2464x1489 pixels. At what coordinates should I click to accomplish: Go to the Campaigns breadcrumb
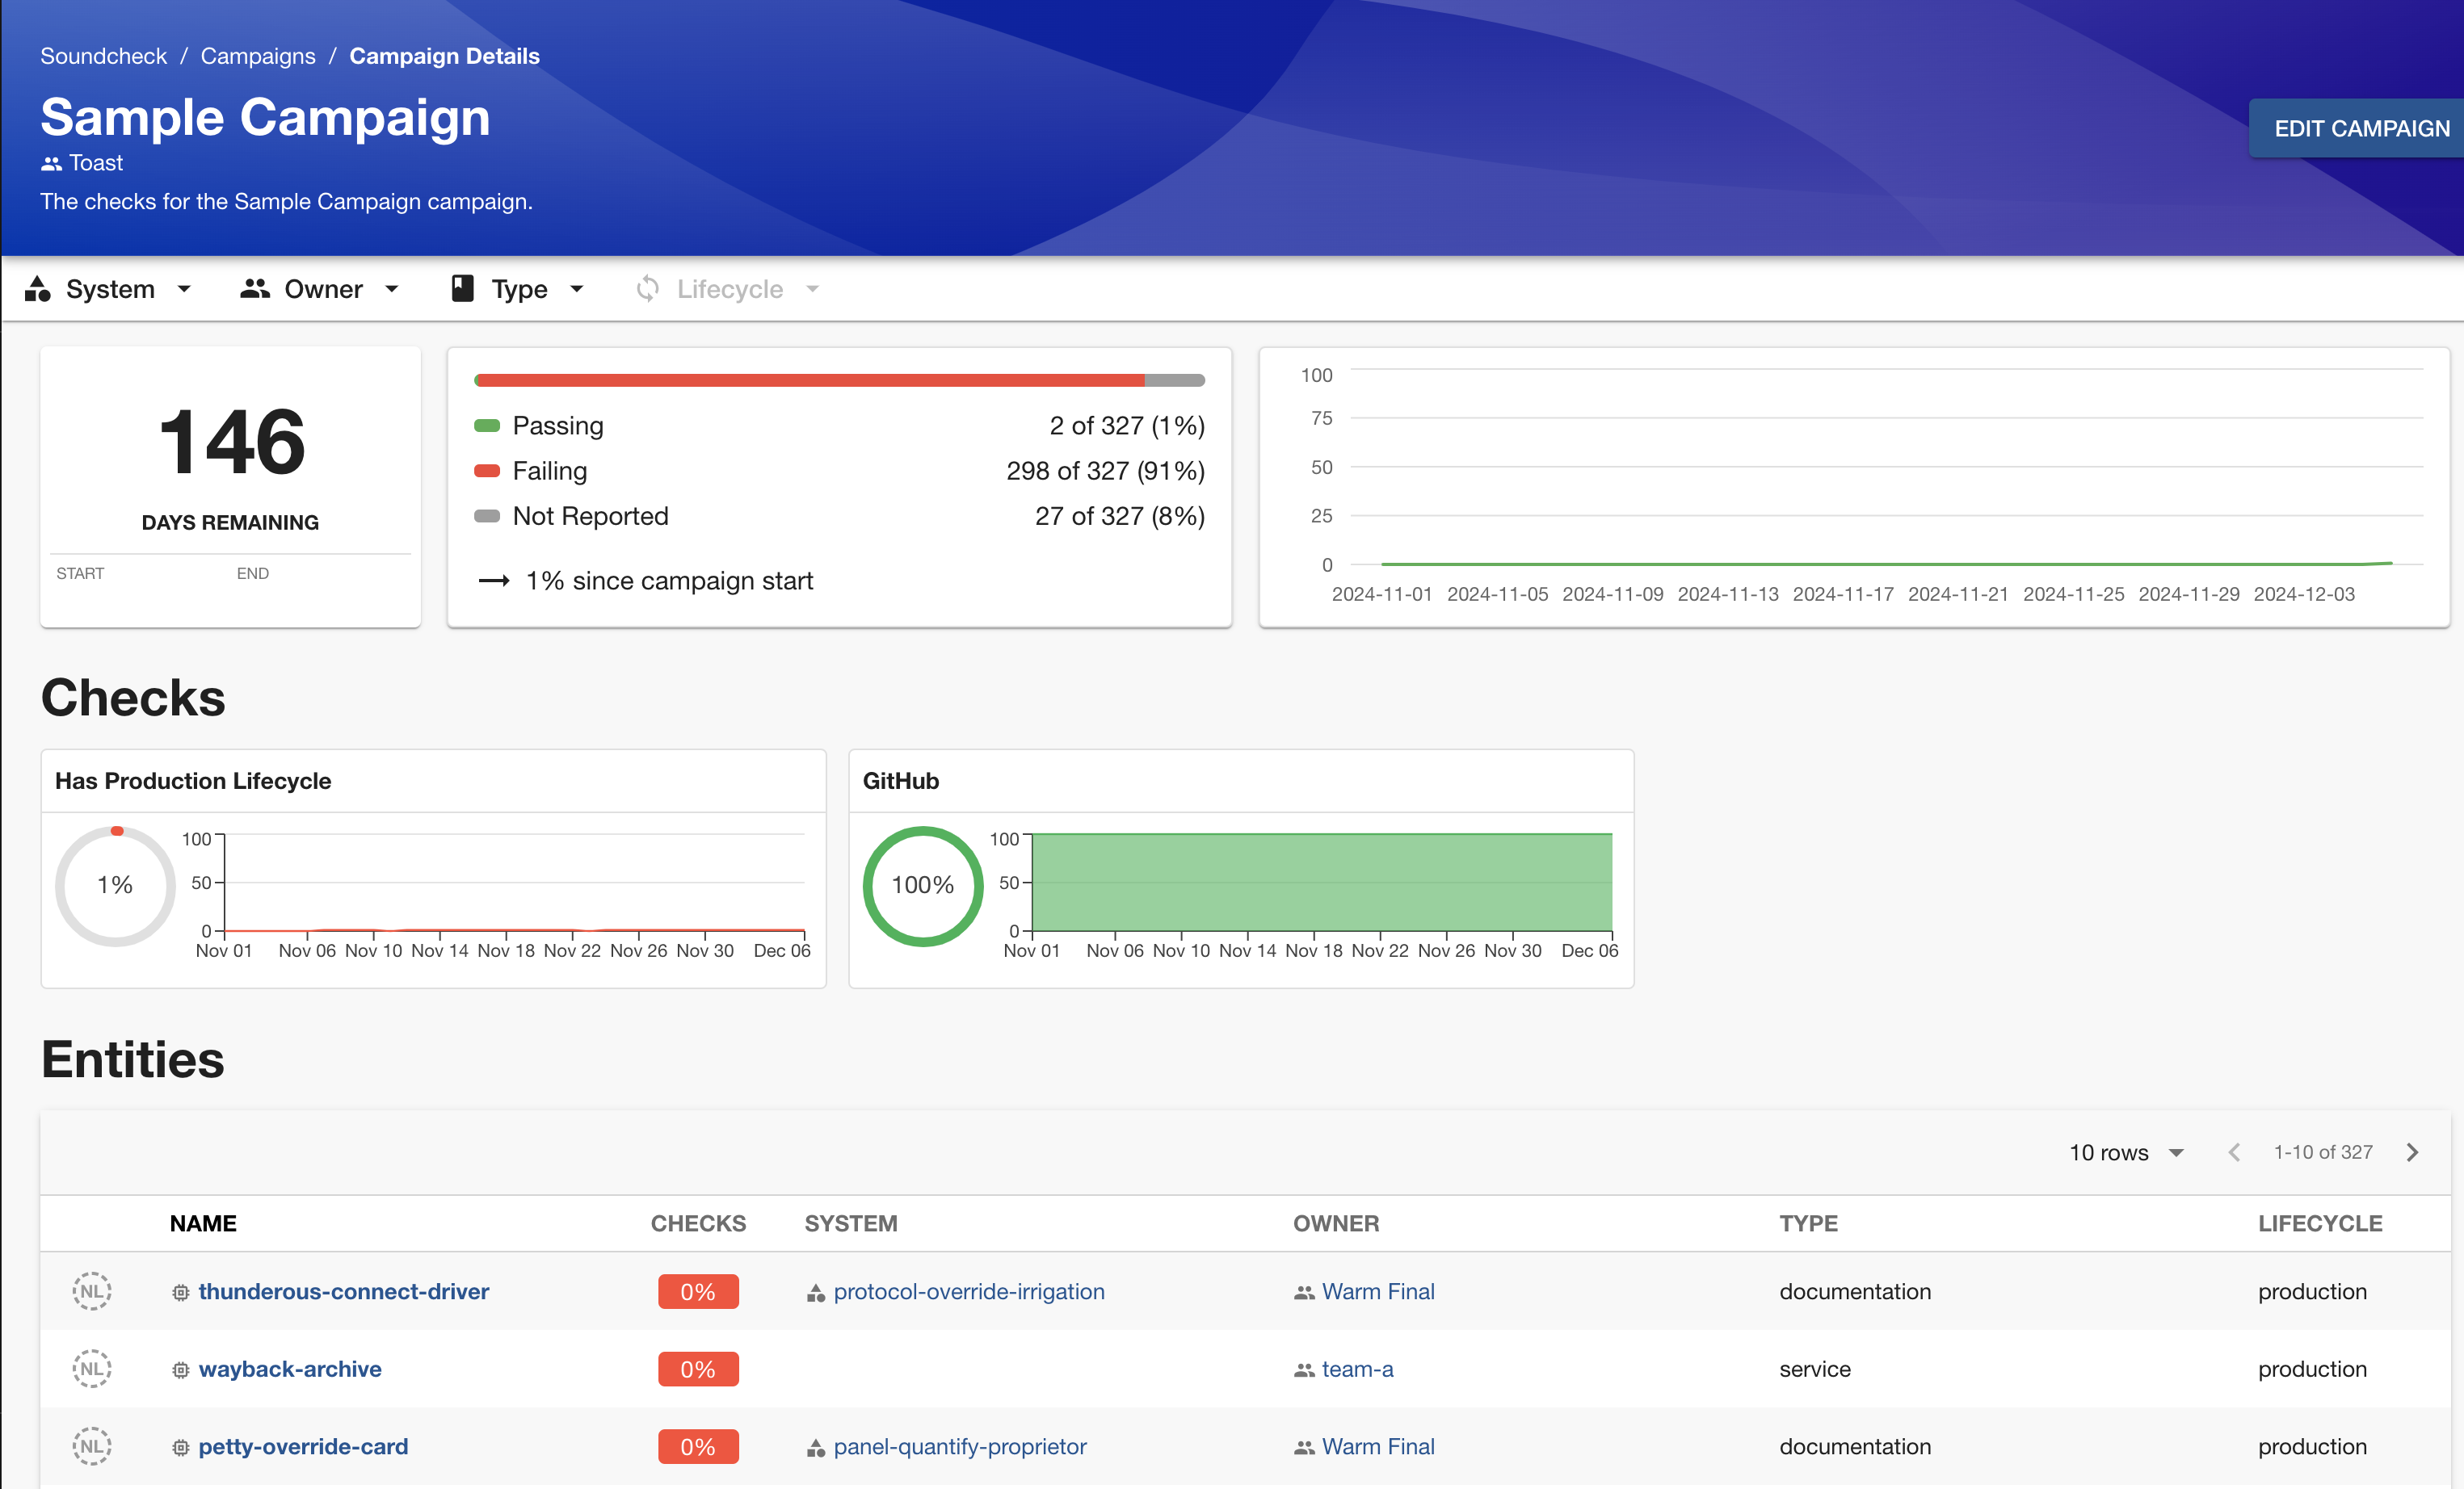[258, 56]
